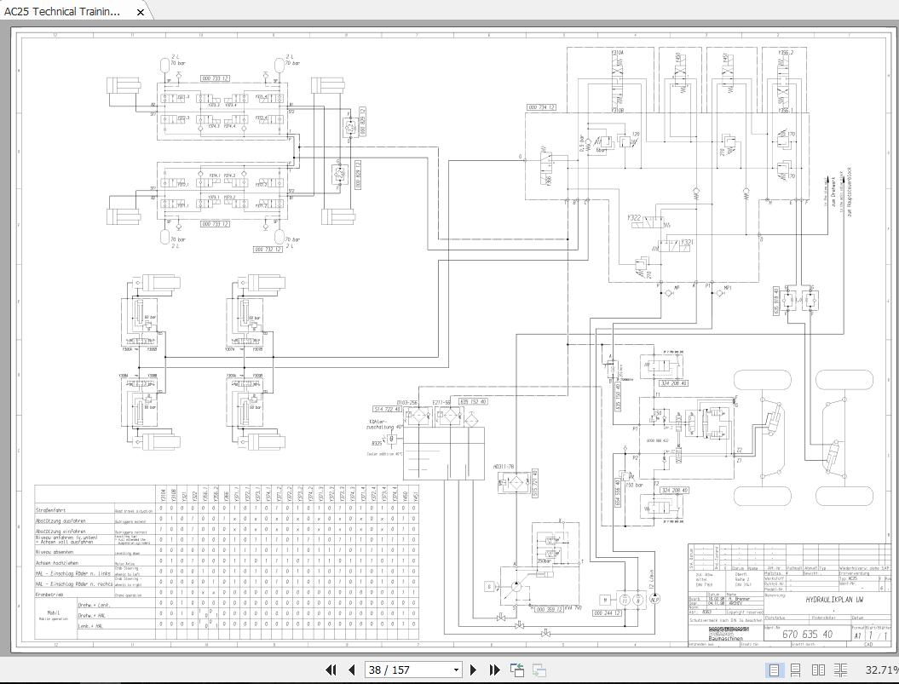Enable continuous facing pages view
The height and width of the screenshot is (684, 899).
point(840,670)
